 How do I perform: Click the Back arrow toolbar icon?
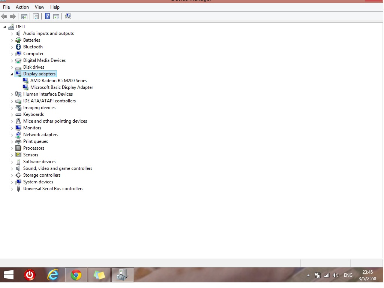point(4,16)
